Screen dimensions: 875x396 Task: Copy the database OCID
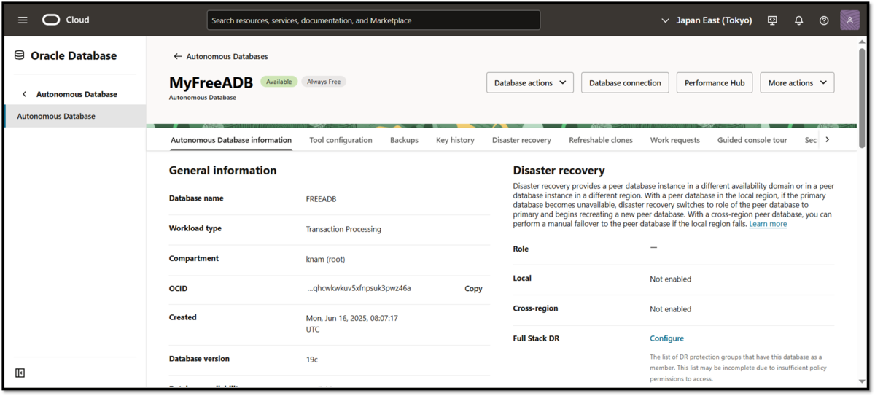click(x=473, y=289)
